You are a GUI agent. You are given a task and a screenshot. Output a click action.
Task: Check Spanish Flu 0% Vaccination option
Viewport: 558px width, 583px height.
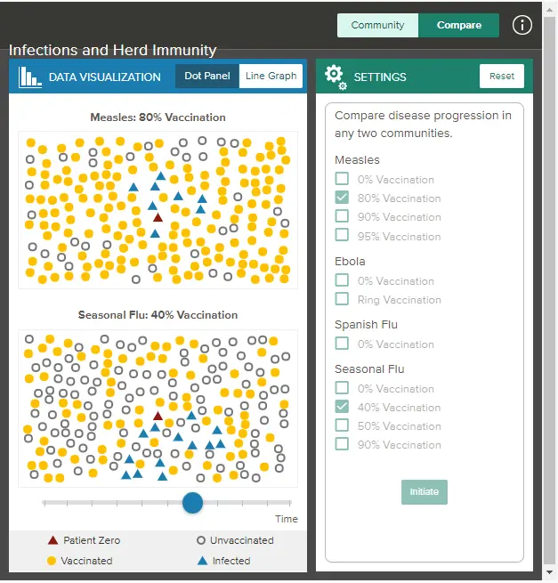point(342,344)
